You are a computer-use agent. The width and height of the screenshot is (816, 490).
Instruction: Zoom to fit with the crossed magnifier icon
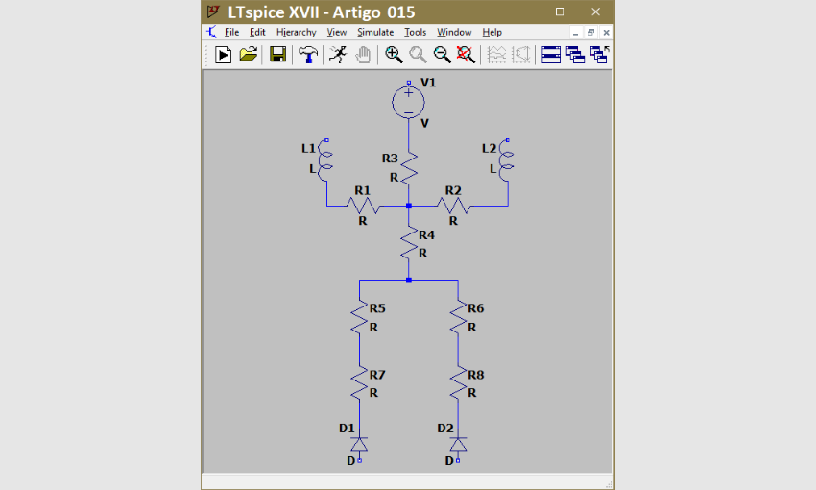click(x=466, y=55)
